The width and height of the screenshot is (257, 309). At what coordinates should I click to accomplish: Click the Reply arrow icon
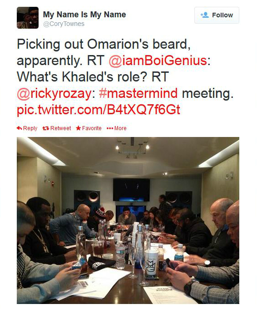click(19, 128)
